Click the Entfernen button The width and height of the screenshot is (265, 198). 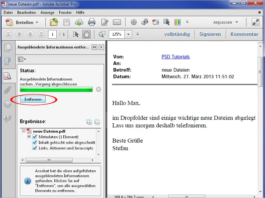click(x=33, y=99)
